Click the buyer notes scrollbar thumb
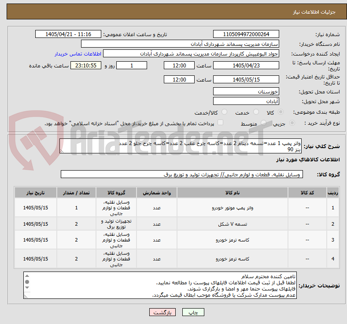The height and width of the screenshot is (324, 347). (27, 282)
